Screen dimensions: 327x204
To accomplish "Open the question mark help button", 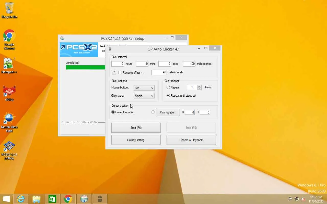I will [114, 72].
